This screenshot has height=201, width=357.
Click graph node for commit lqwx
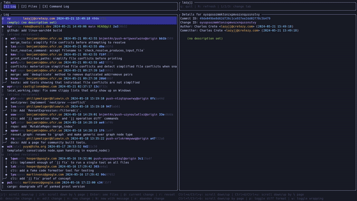[7, 158]
